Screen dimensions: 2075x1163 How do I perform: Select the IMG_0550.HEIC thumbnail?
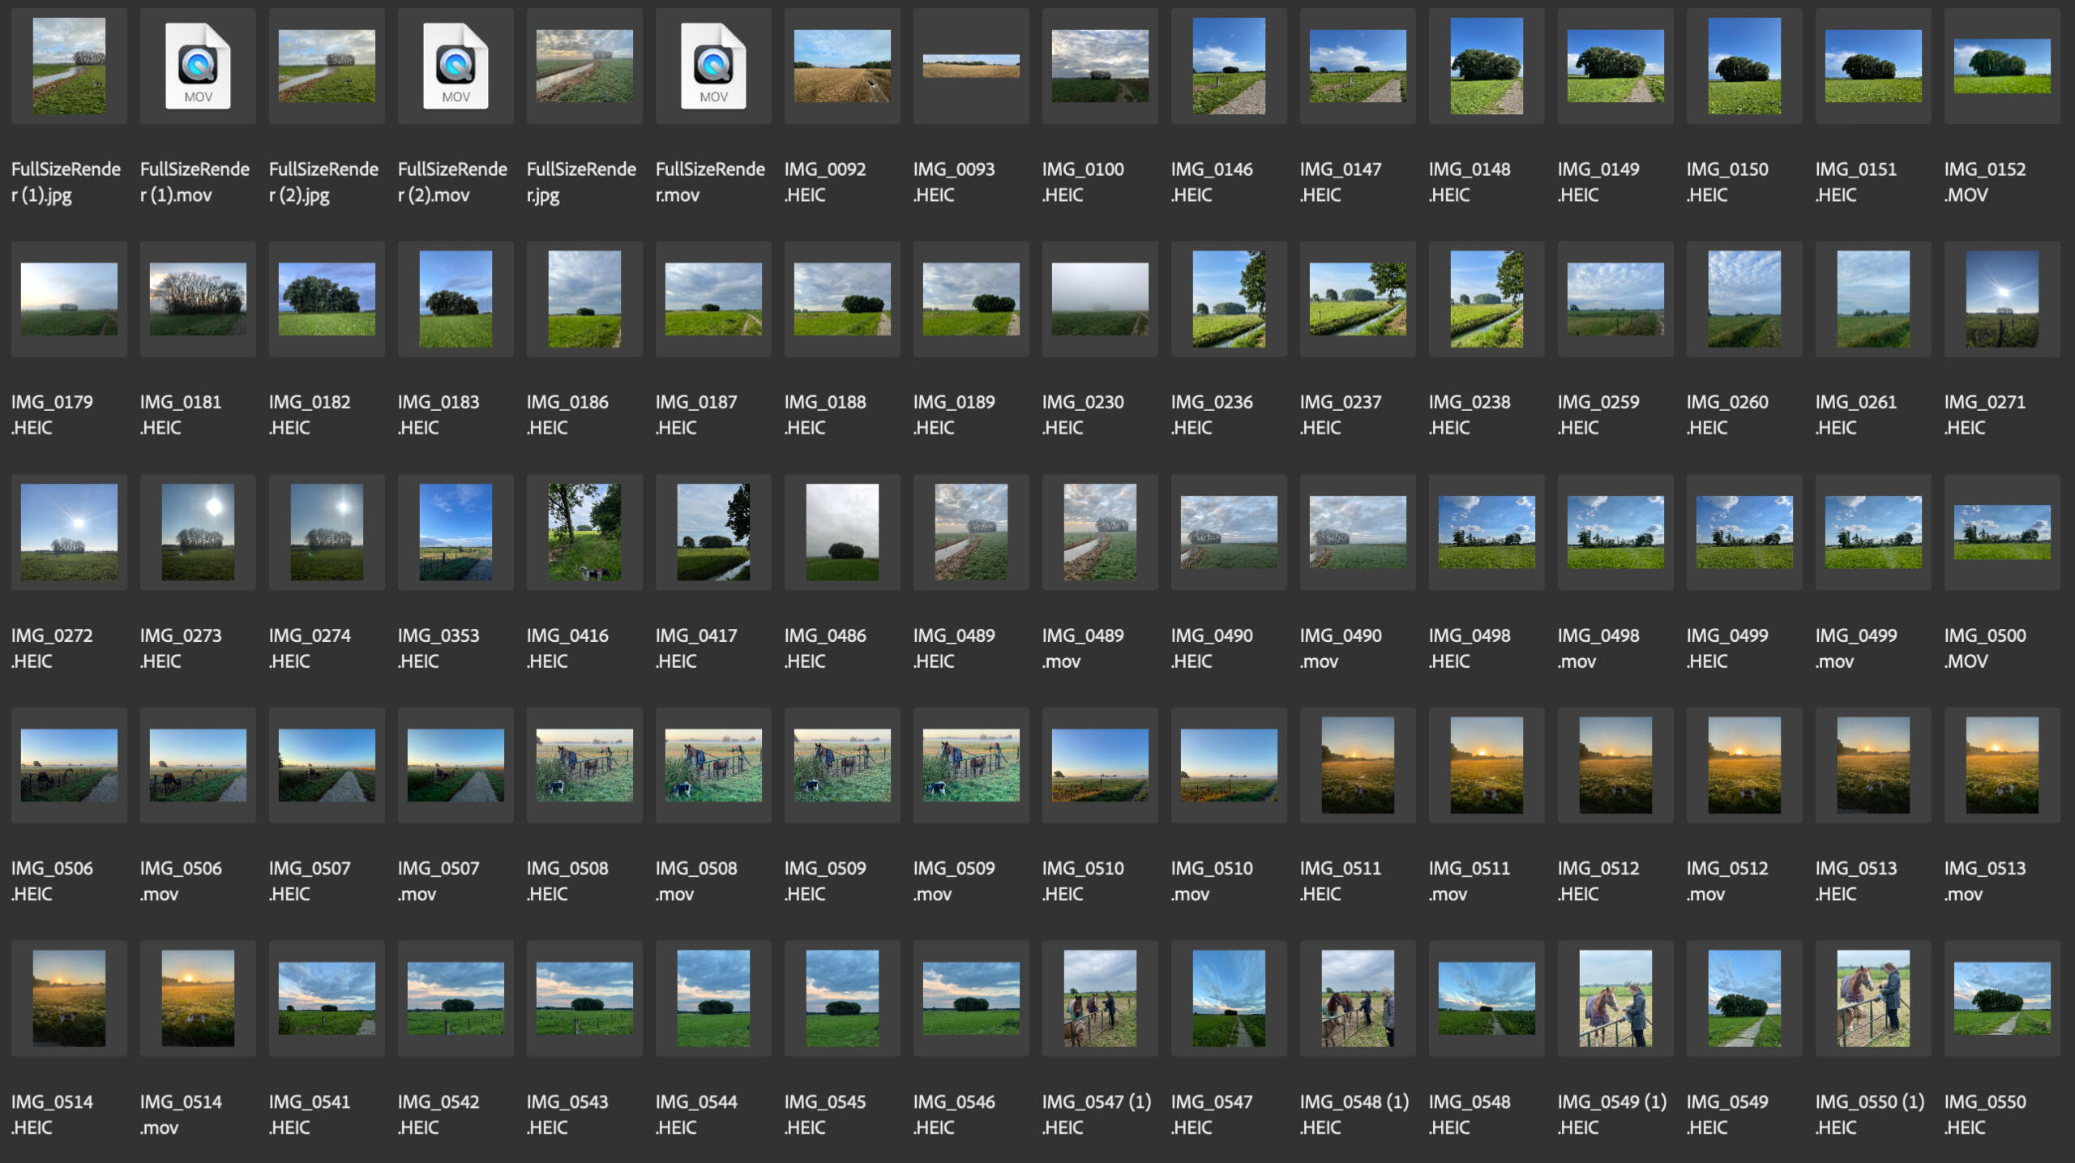[x=2002, y=998]
